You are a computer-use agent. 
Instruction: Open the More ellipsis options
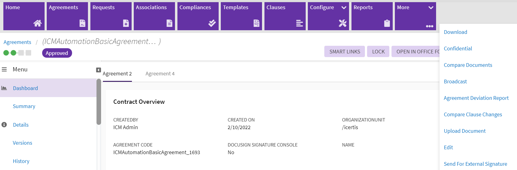(429, 26)
